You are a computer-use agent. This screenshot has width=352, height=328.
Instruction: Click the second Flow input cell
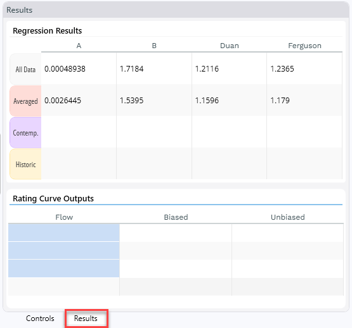coord(64,250)
